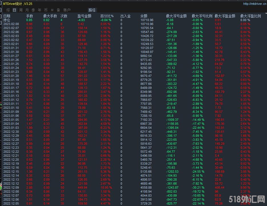Click balance value 10705.54

(147, 28)
